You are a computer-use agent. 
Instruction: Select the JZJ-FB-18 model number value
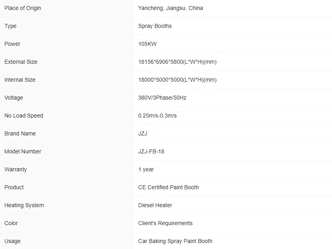pyautogui.click(x=151, y=151)
